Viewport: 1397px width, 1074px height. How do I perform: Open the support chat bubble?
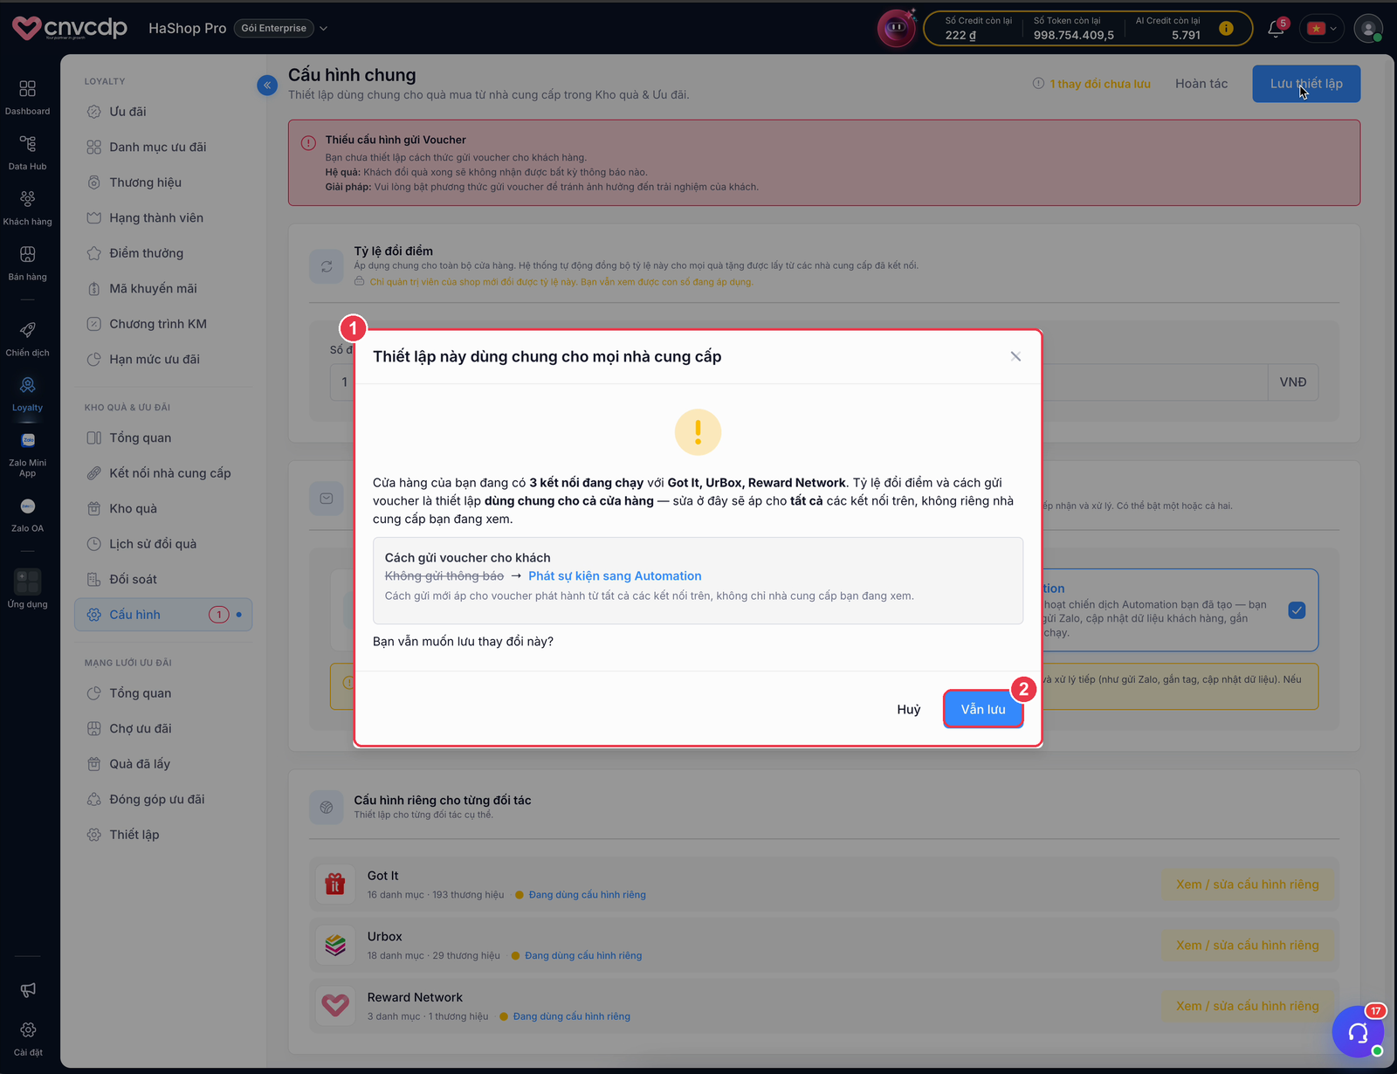click(1359, 1032)
